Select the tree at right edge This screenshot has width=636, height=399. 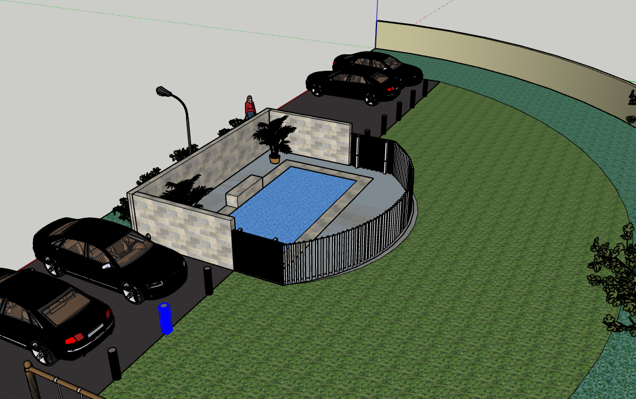pos(615,277)
